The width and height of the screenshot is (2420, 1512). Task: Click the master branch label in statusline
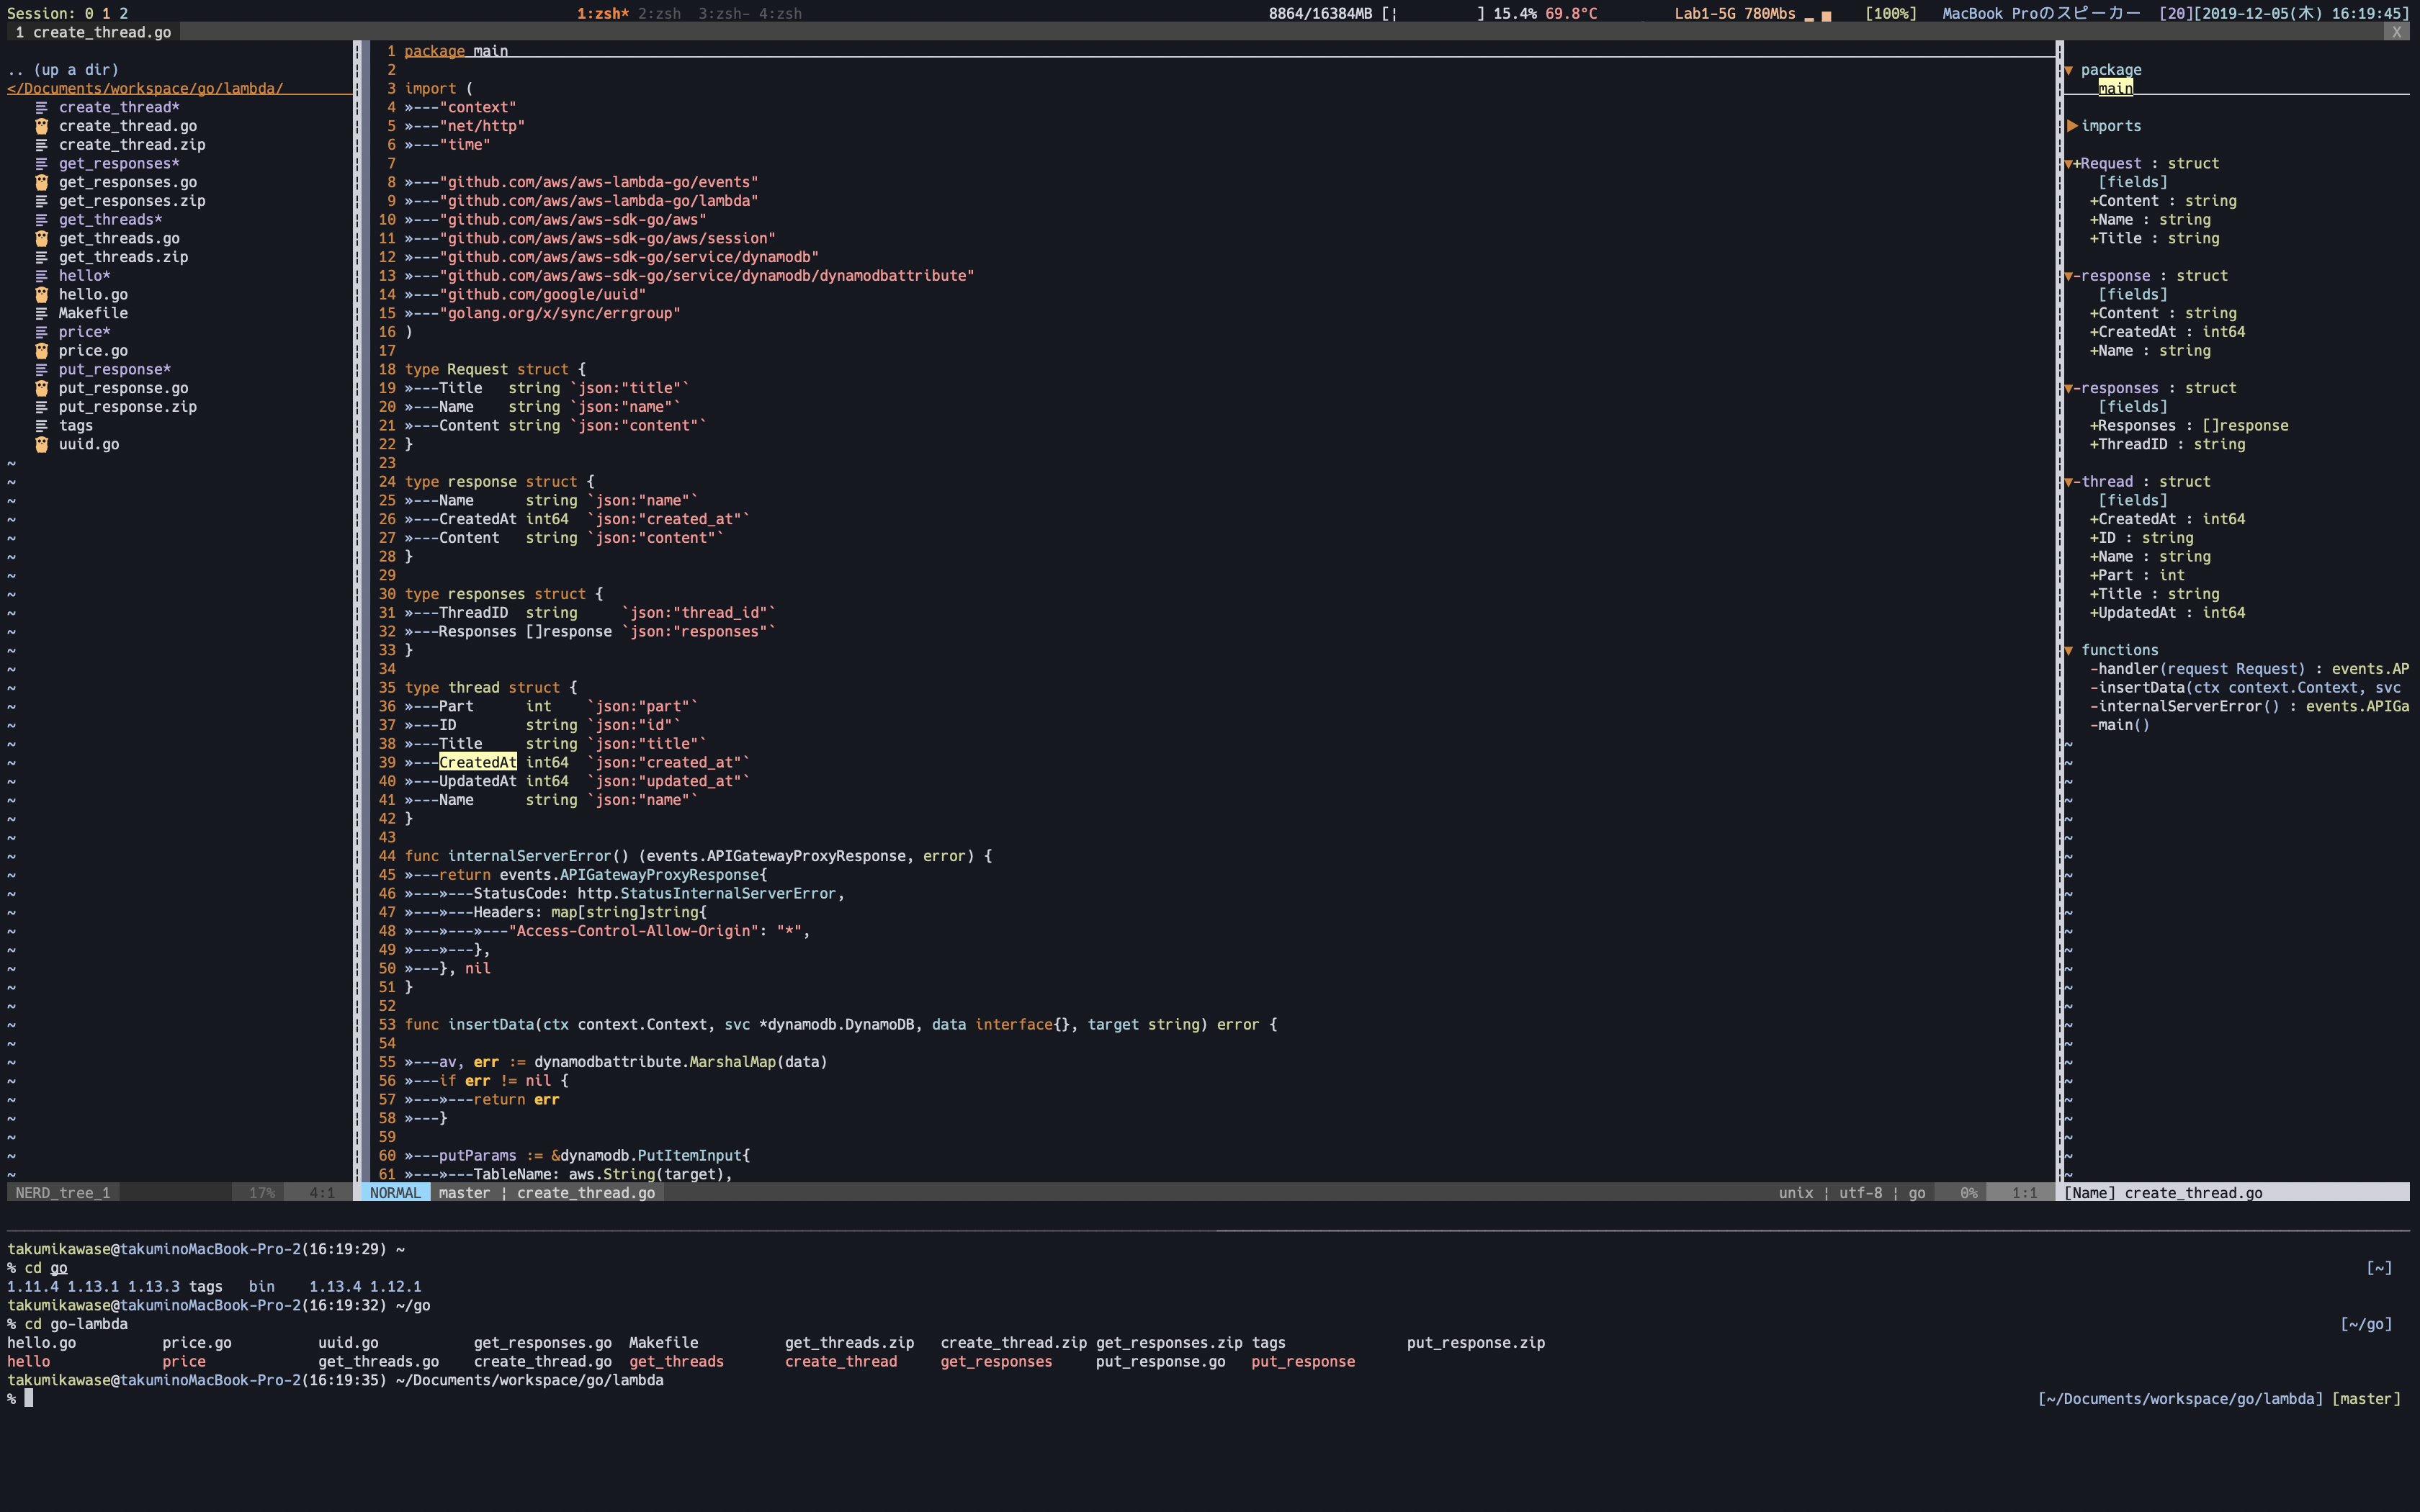pyautogui.click(x=464, y=1193)
